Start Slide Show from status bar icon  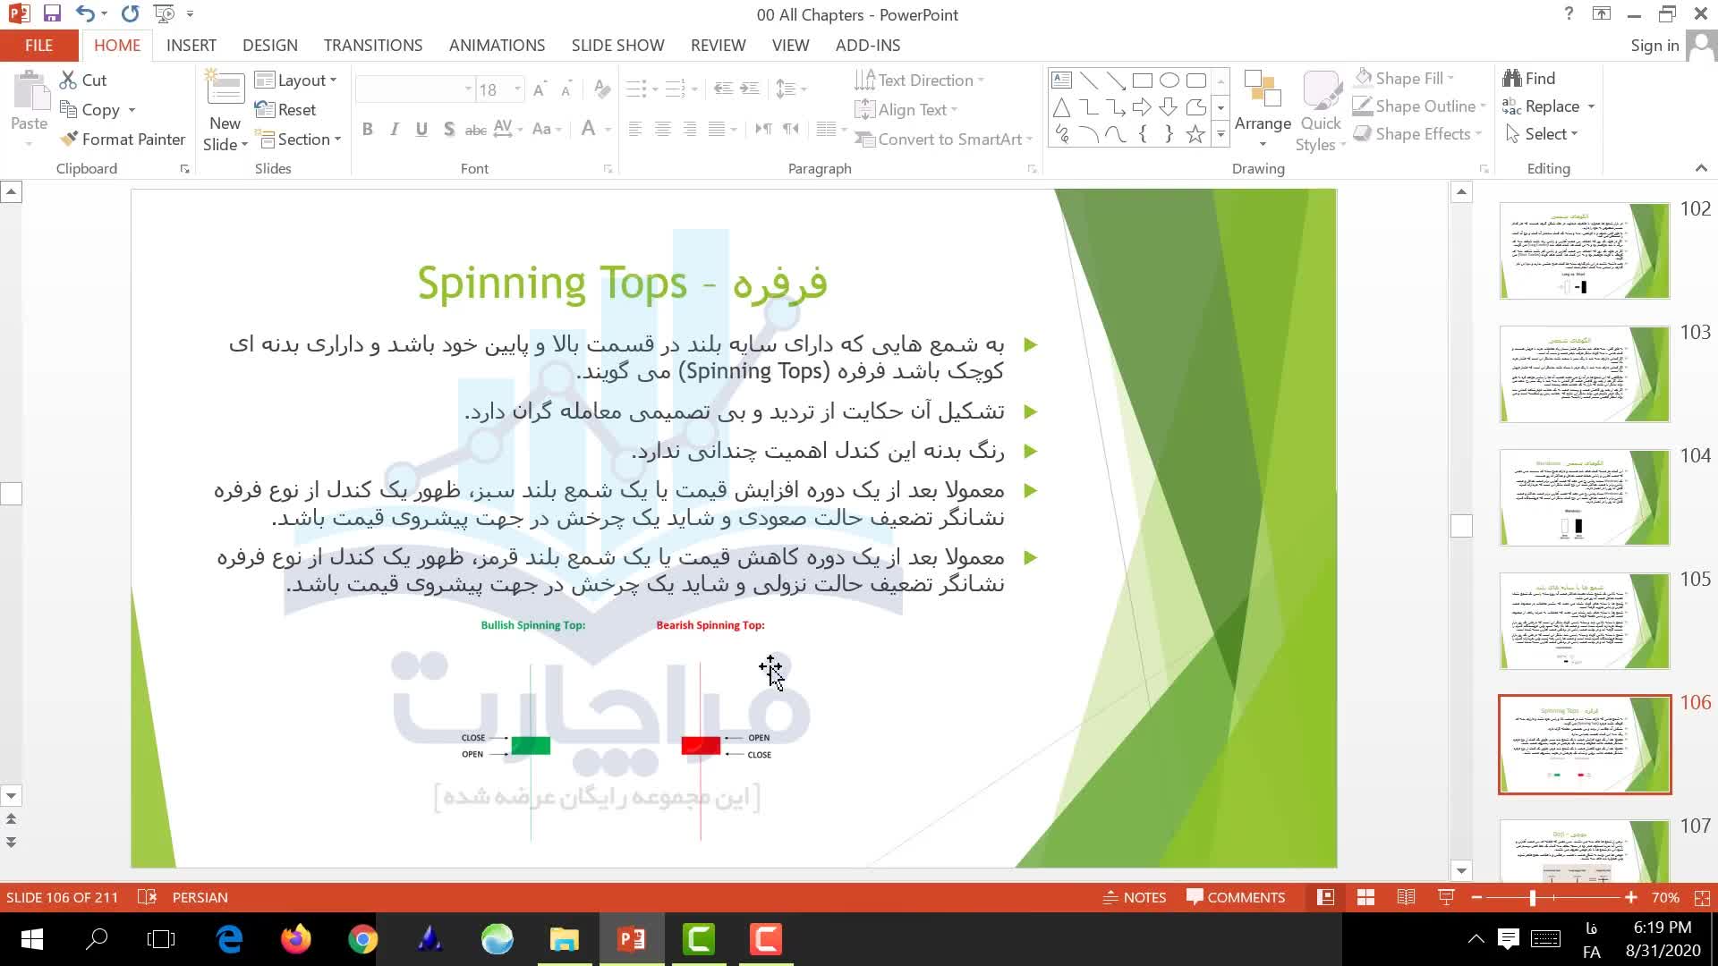[1445, 897]
